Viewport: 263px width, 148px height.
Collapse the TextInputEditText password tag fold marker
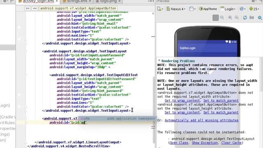click(x=25, y=75)
